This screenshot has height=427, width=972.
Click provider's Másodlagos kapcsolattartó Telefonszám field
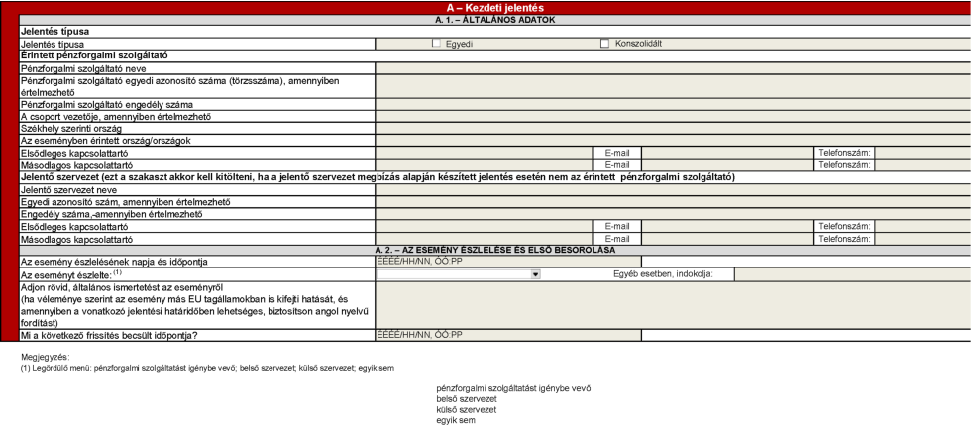pyautogui.click(x=923, y=164)
